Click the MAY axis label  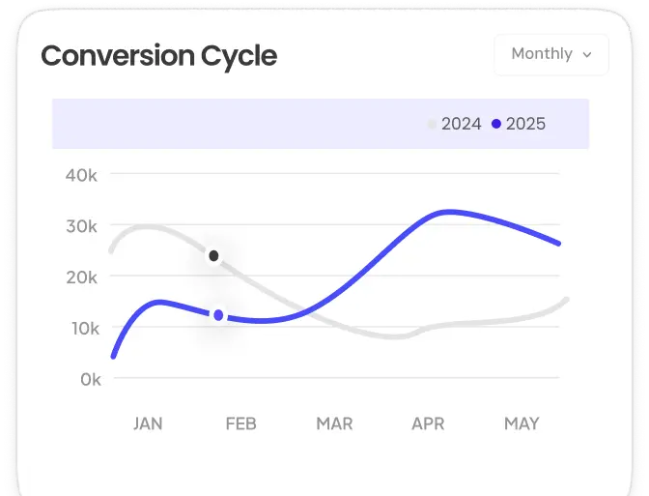click(x=522, y=423)
